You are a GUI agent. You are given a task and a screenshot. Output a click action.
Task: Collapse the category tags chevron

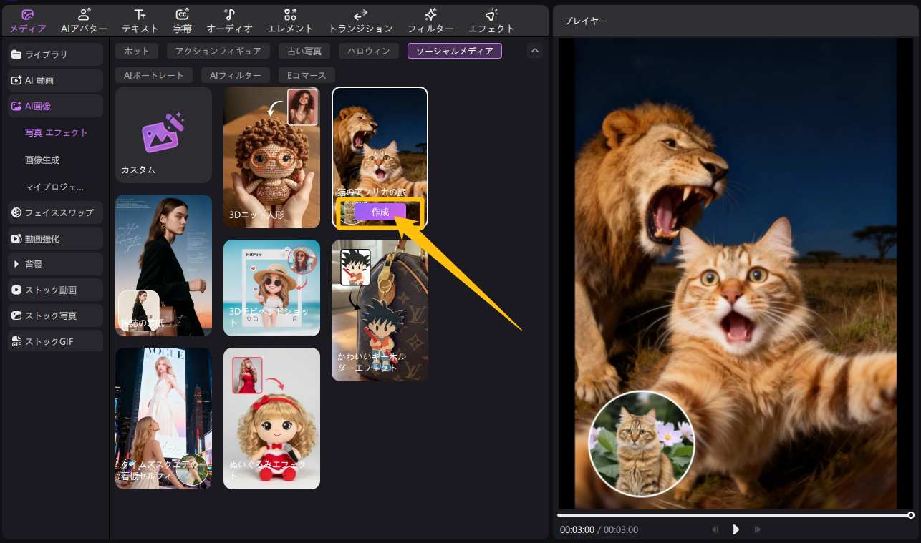pos(534,51)
